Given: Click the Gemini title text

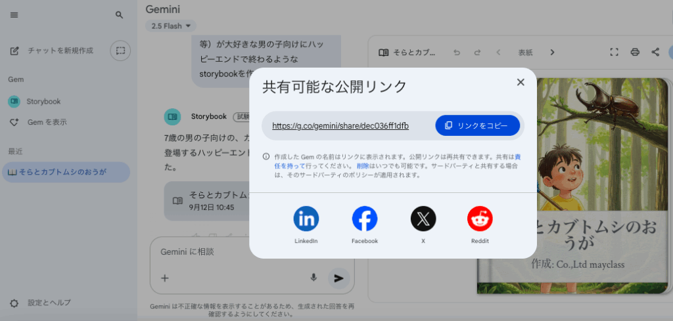Looking at the screenshot, I should click(163, 9).
